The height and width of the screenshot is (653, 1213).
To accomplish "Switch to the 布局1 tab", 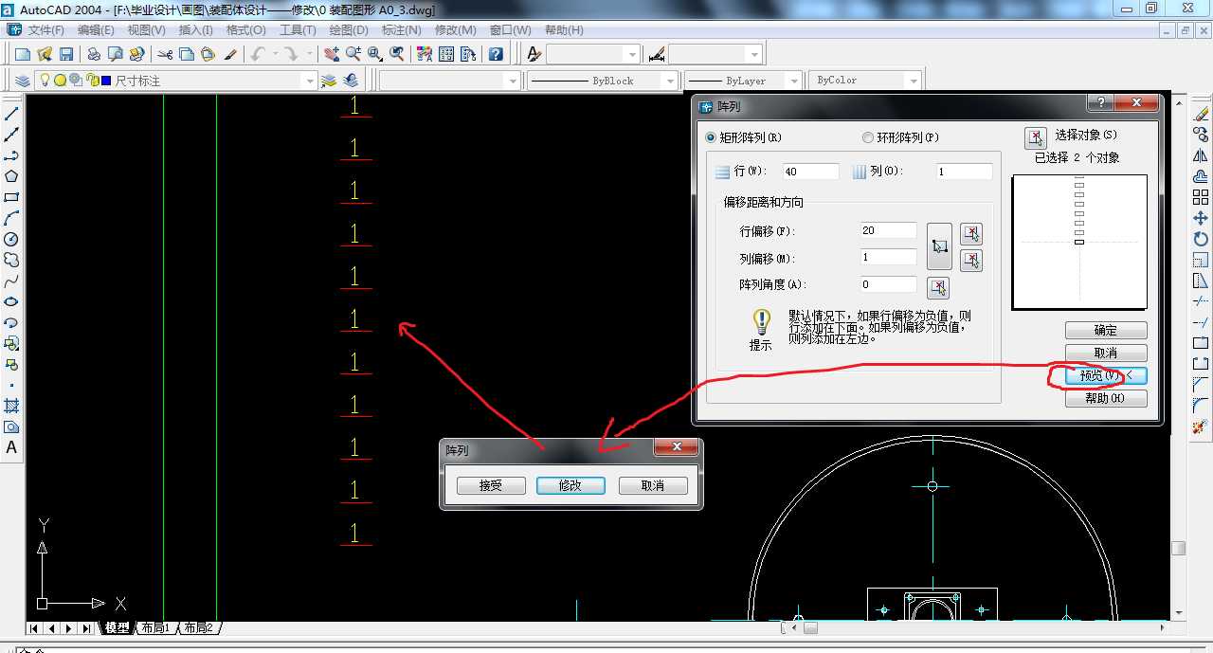I will pos(156,628).
